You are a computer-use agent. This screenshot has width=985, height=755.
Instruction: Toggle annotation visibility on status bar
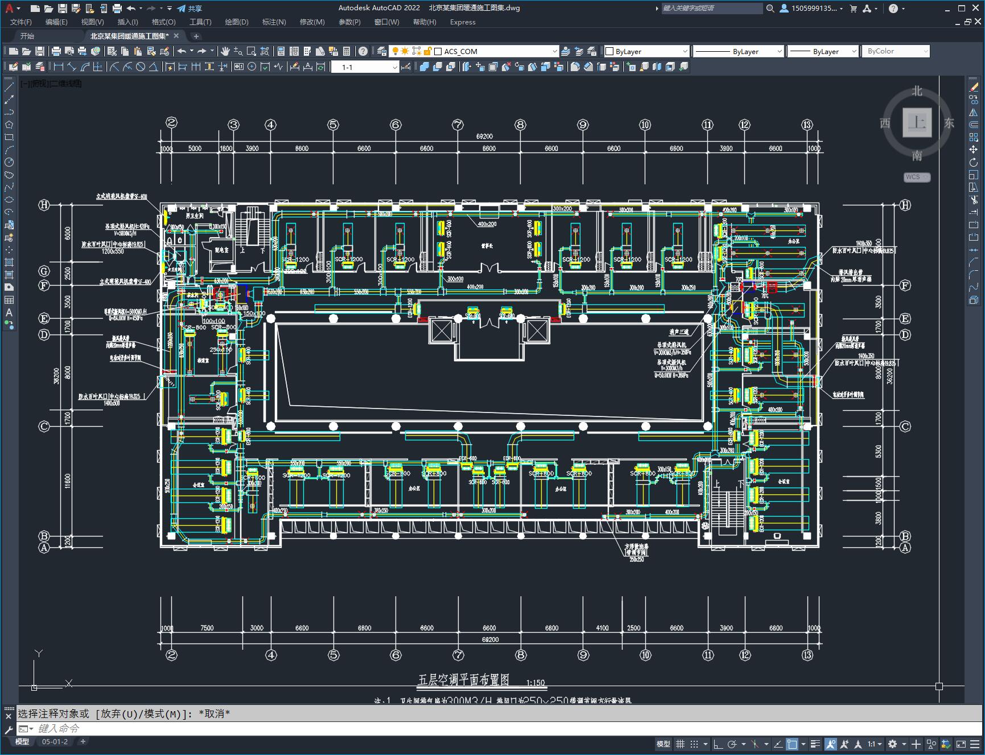(831, 744)
